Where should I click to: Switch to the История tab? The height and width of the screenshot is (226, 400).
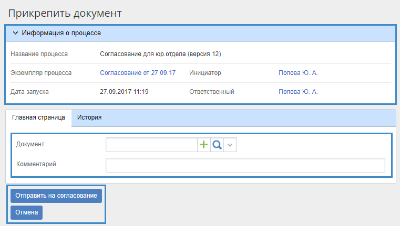coord(89,117)
